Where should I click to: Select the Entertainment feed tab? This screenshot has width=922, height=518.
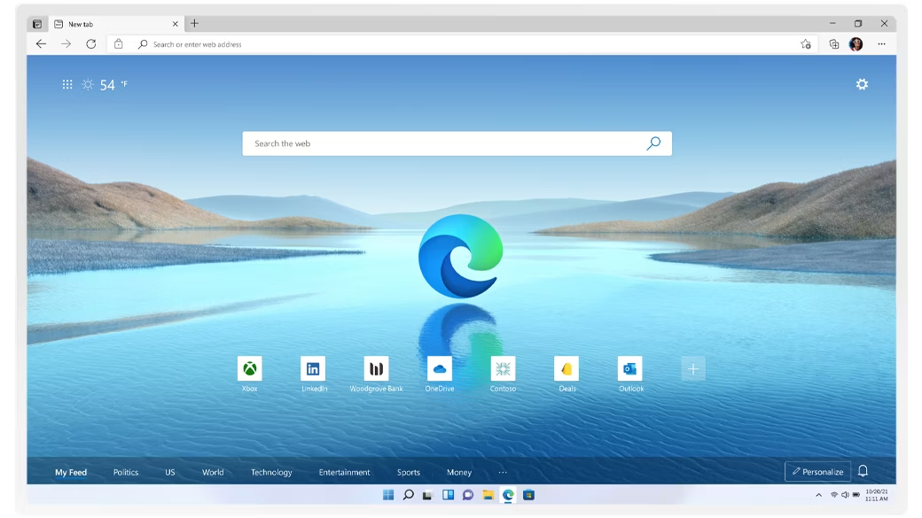click(345, 472)
